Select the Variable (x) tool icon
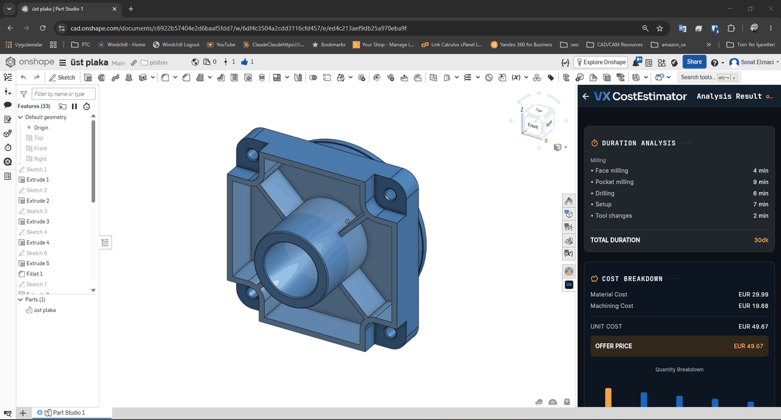 coord(516,77)
